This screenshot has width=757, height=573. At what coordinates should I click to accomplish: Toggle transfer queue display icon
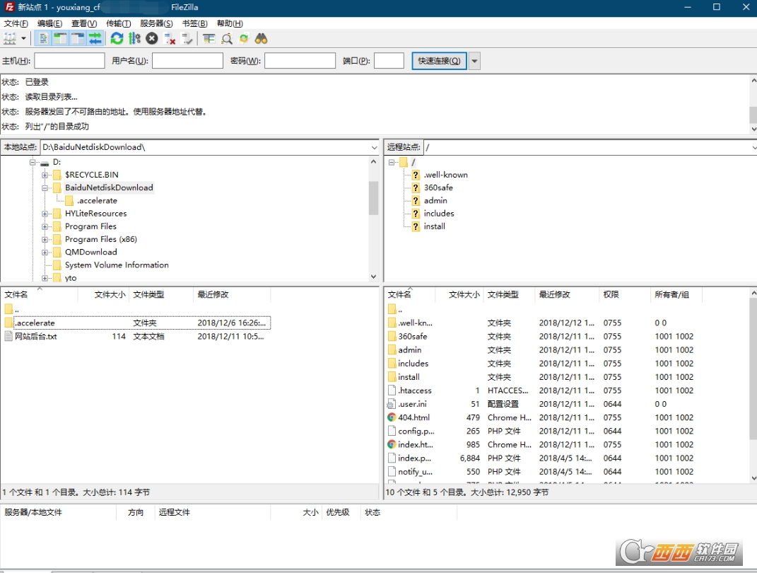tap(95, 39)
